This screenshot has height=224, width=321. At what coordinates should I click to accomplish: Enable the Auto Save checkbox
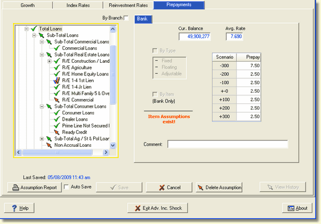(66, 187)
